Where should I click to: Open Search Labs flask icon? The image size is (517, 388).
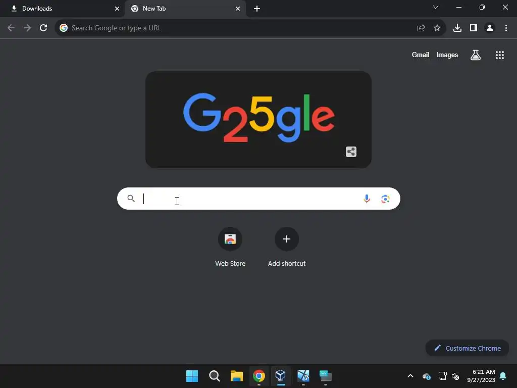tap(476, 55)
